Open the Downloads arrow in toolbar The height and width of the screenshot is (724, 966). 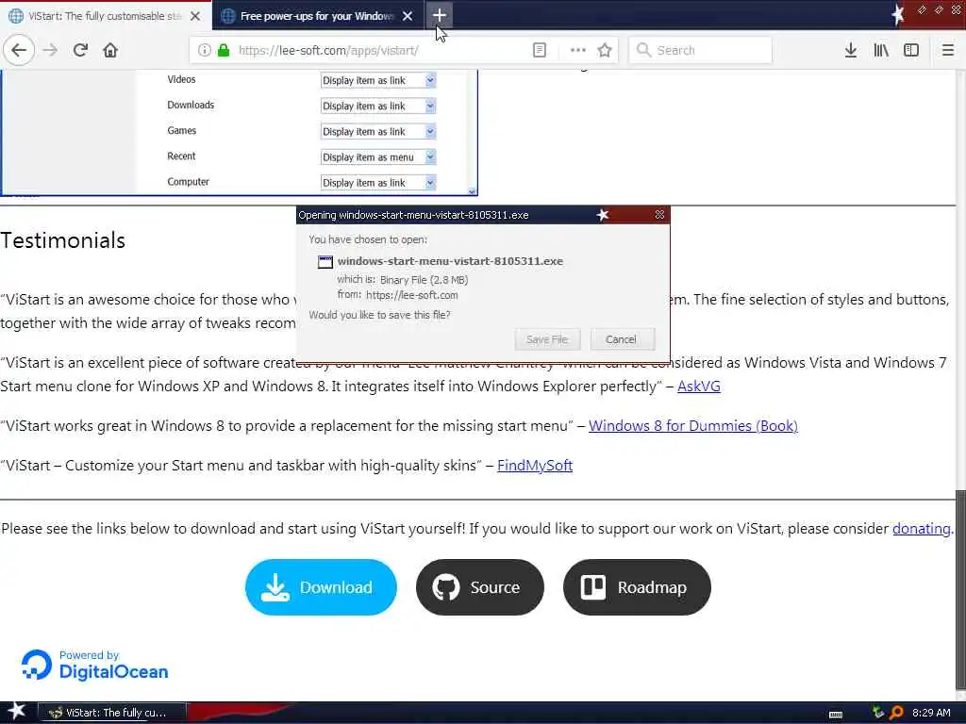tap(851, 50)
